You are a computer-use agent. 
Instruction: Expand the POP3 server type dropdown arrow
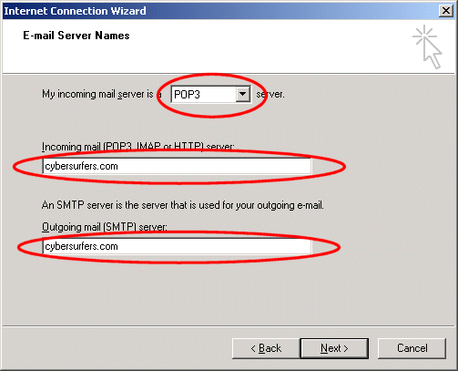pyautogui.click(x=242, y=94)
